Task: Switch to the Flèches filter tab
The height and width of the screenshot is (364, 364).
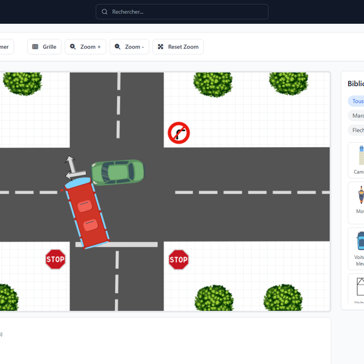Action: point(357,131)
